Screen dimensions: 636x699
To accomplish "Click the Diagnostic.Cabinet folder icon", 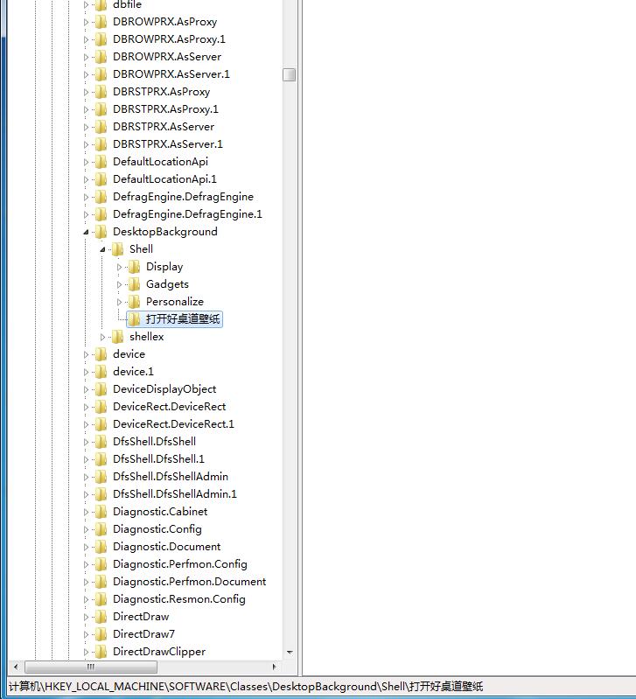I will point(101,512).
